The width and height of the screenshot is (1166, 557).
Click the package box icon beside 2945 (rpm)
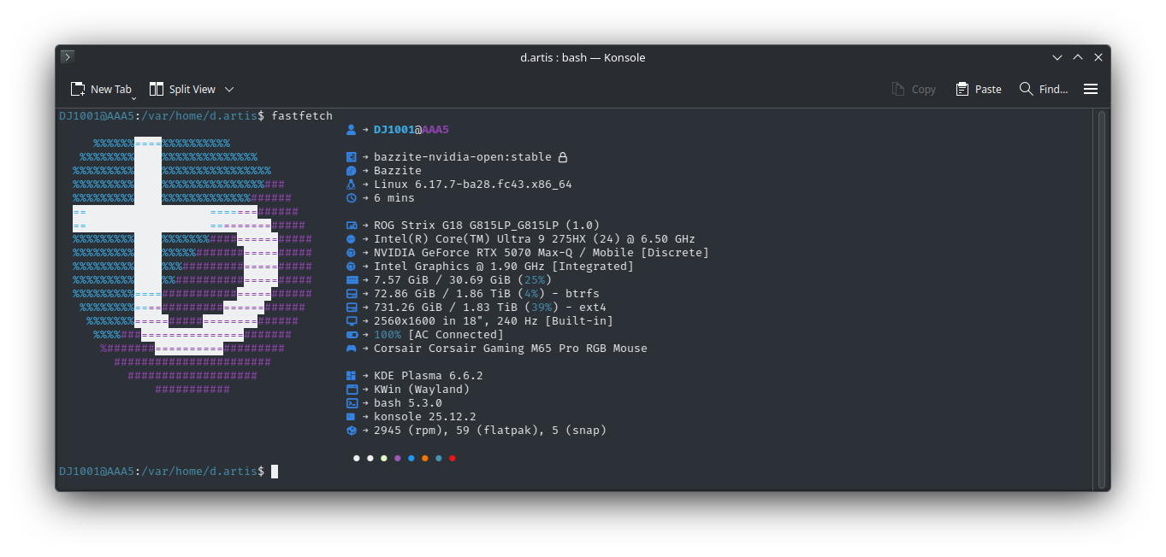coord(351,430)
